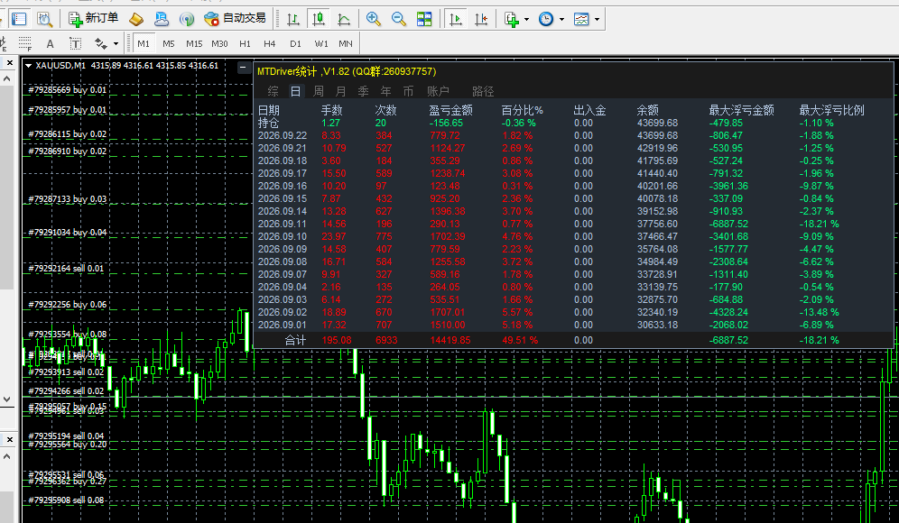Open the Strategy Tester magnifier icon
Viewport: 899px width, 523px height.
coord(45,19)
